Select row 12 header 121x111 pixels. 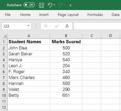click(x=4, y=107)
